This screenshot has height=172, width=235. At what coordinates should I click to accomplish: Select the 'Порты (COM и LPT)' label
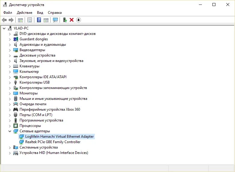36,115
